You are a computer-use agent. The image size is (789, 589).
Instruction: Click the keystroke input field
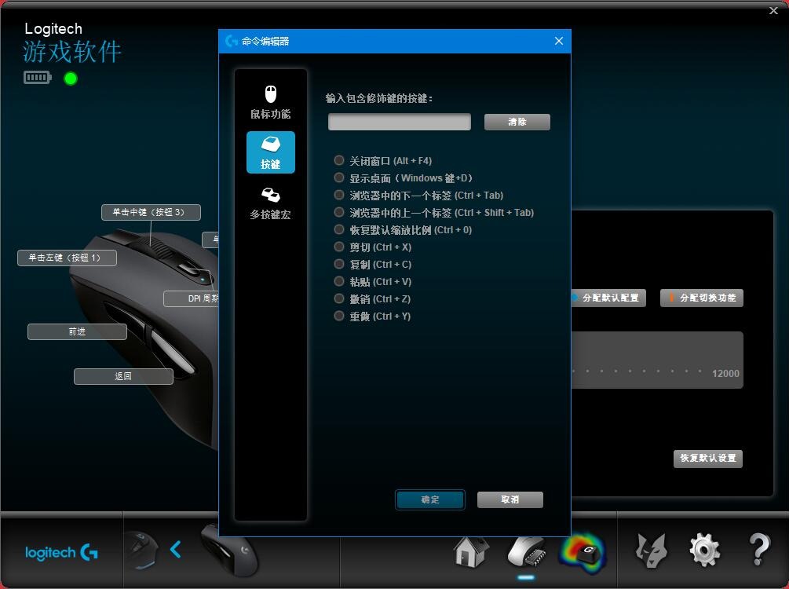point(400,122)
